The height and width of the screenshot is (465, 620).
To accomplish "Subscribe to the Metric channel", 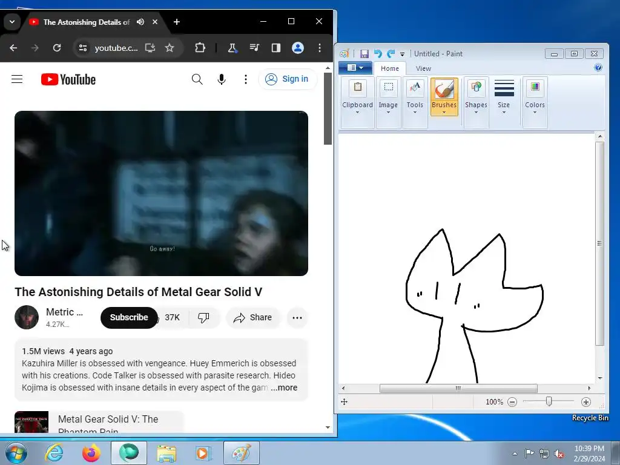I will coord(129,317).
